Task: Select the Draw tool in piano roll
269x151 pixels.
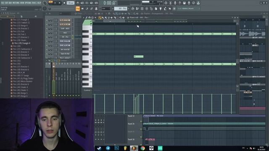Action: click(x=100, y=18)
